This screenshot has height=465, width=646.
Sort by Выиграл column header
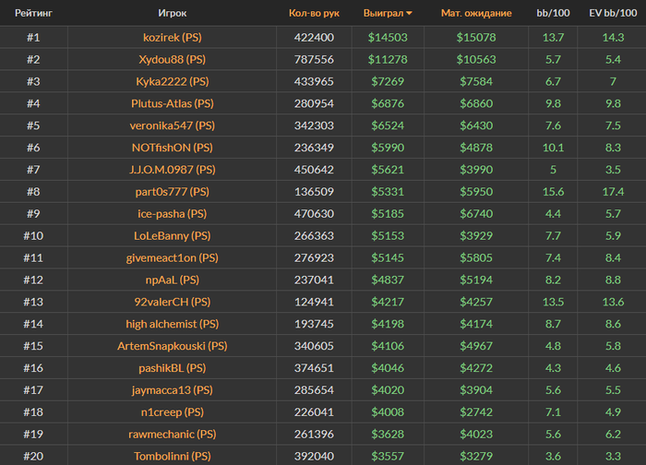383,13
